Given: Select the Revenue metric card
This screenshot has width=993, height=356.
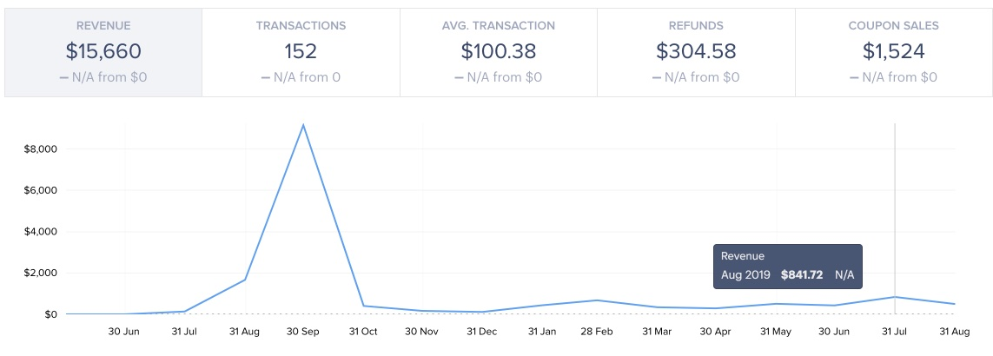Looking at the screenshot, I should point(103,52).
